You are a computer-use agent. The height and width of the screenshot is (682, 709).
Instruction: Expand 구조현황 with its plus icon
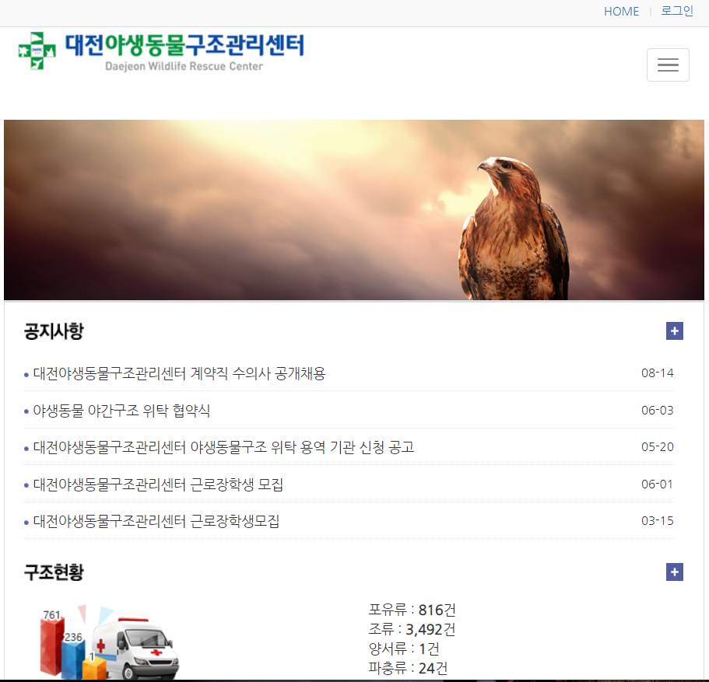[x=674, y=572]
